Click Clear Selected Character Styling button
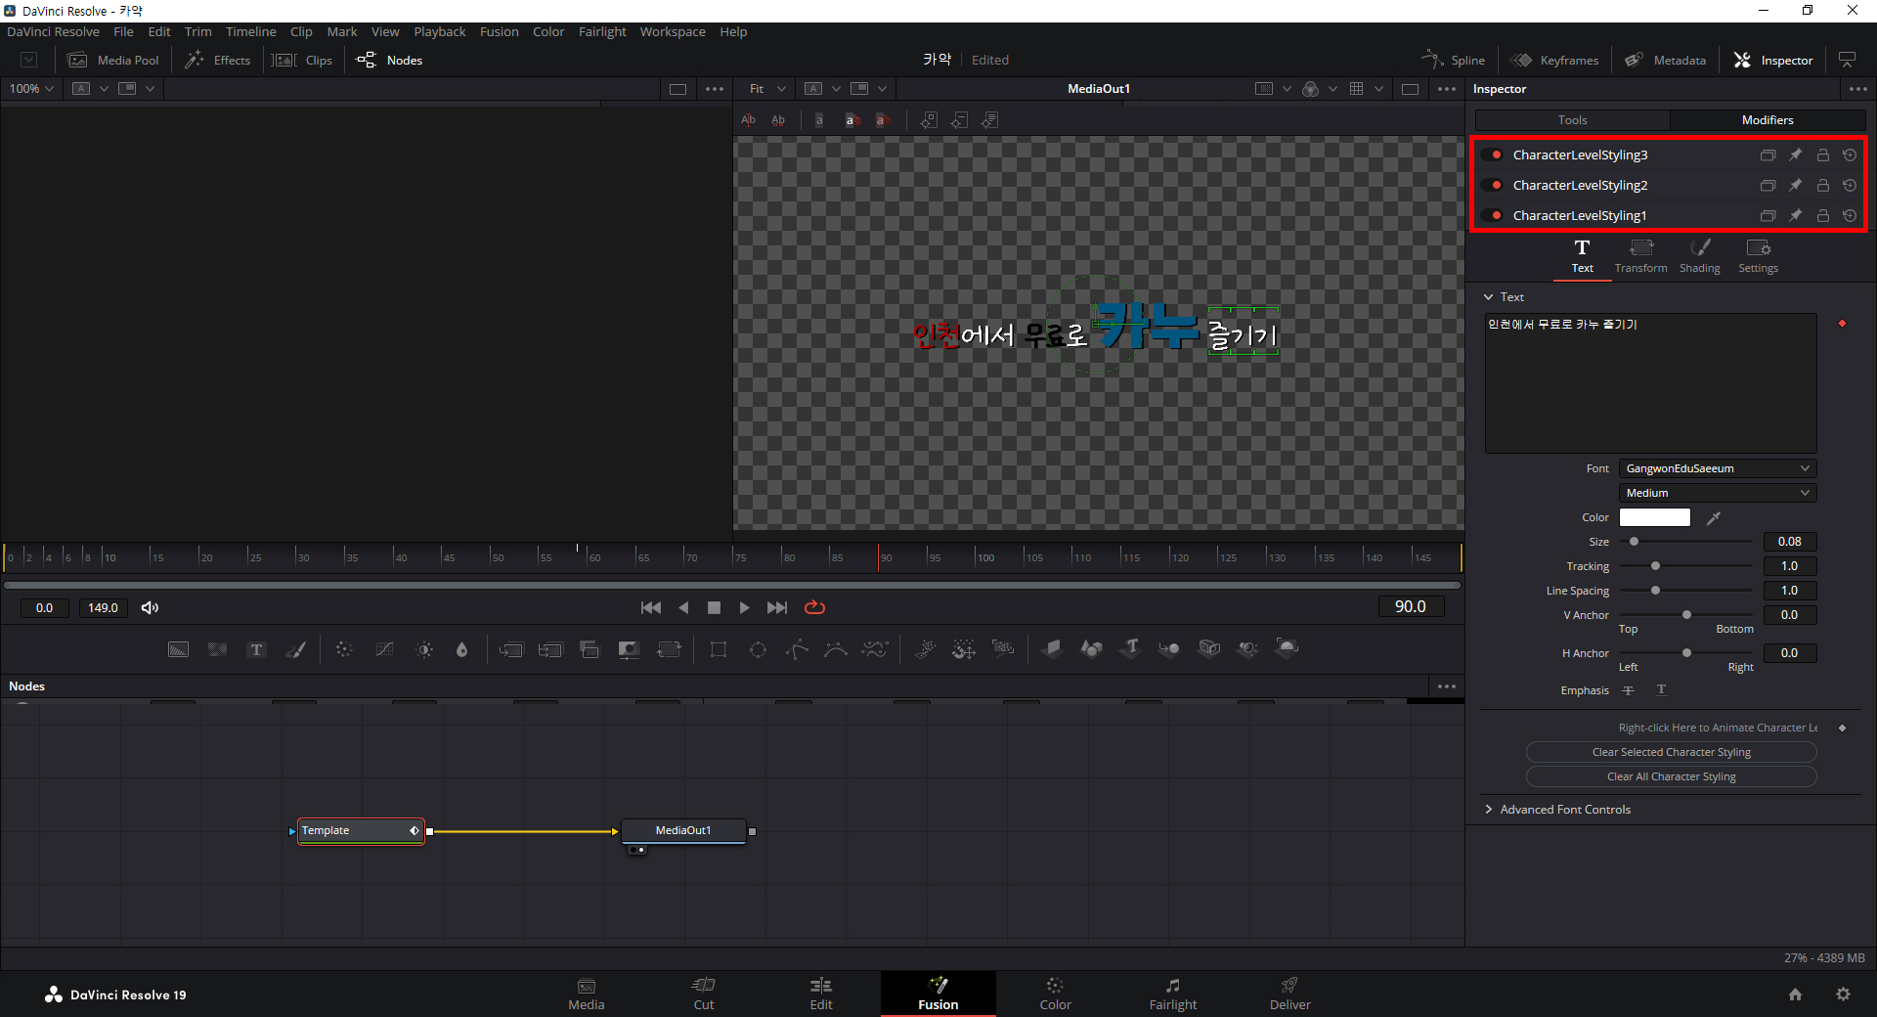The height and width of the screenshot is (1017, 1877). tap(1671, 752)
